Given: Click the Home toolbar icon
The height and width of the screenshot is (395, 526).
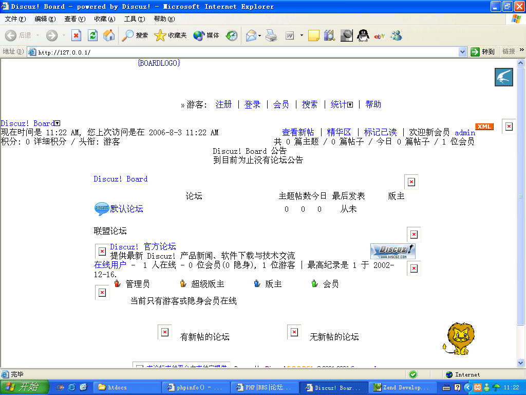Looking at the screenshot, I should point(109,35).
